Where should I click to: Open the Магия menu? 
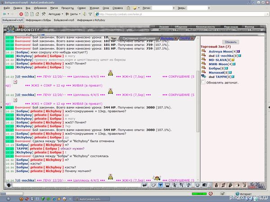54,8
